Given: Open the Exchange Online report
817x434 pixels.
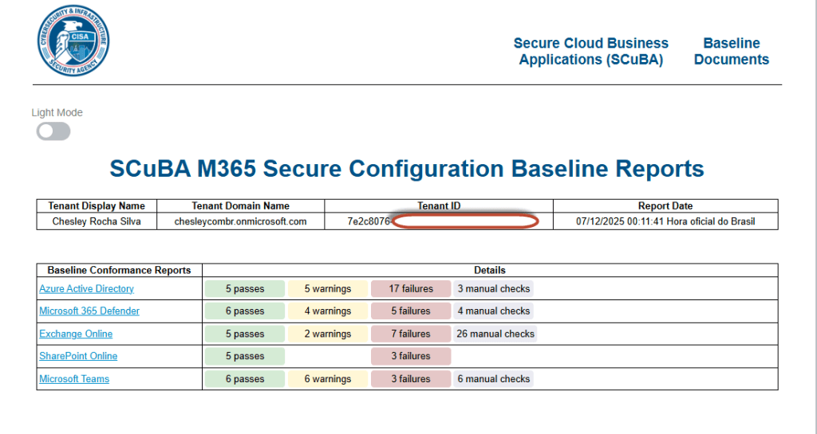Looking at the screenshot, I should pos(76,334).
